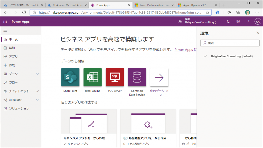Click the チャットボット sidebar icon
The height and width of the screenshot is (148, 263).
5,91
